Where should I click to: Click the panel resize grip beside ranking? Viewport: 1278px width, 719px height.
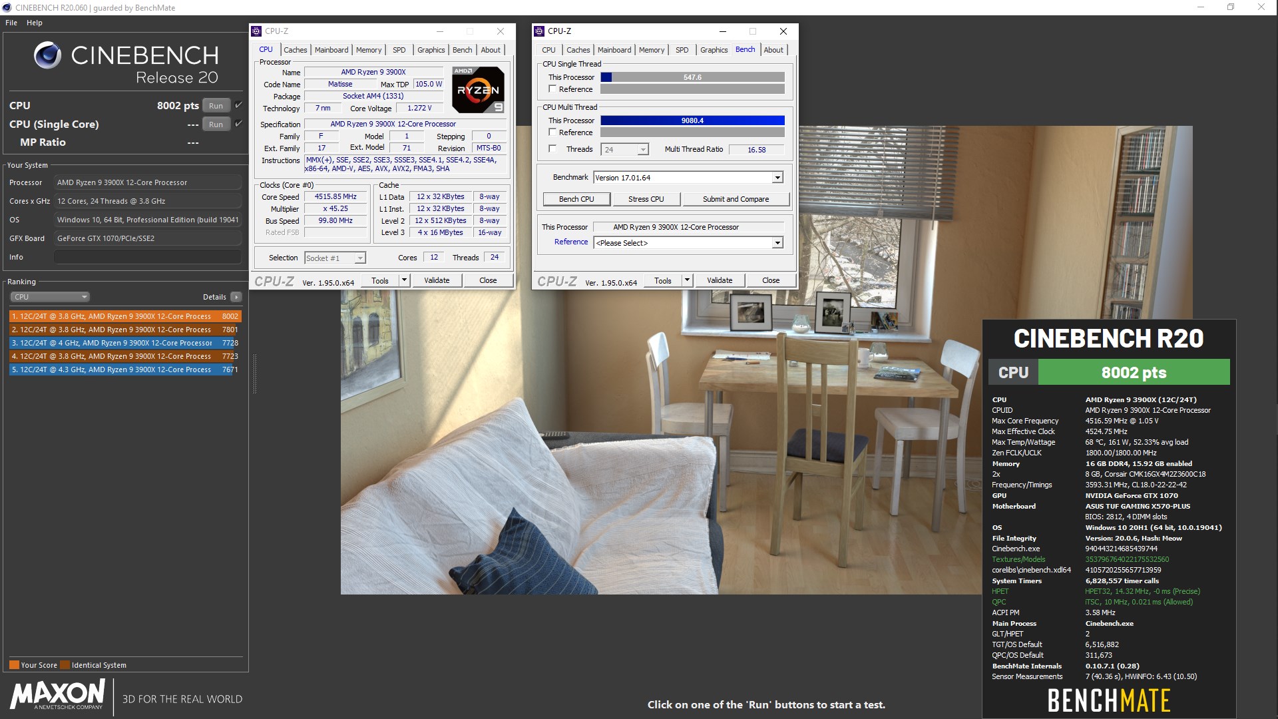pos(254,373)
